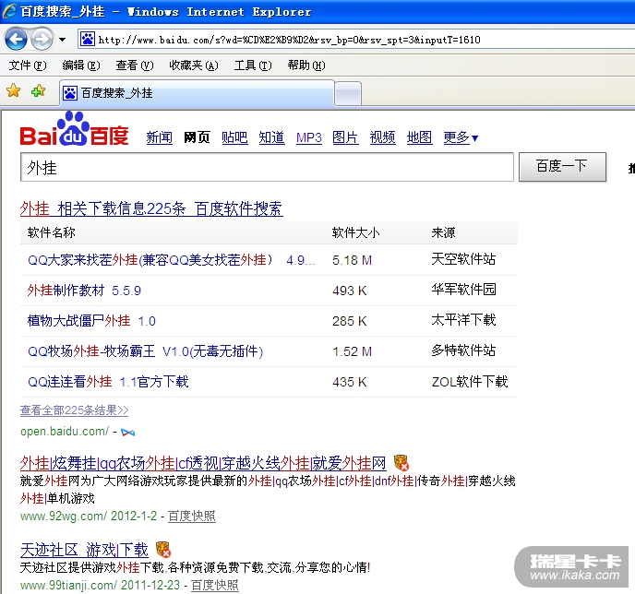Viewport: 635px width, 594px height.
Task: Expand the 更多 dropdown
Action: pyautogui.click(x=461, y=137)
